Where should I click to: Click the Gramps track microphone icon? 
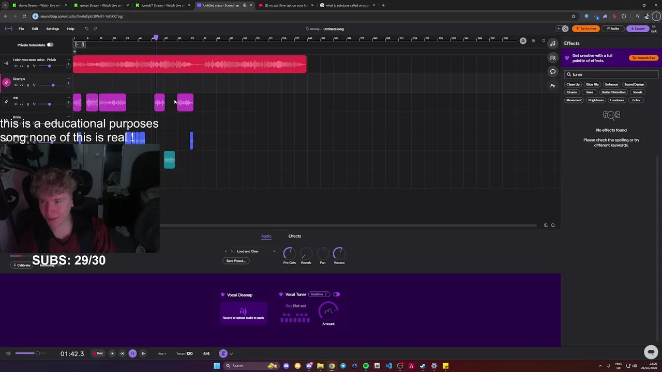6,82
